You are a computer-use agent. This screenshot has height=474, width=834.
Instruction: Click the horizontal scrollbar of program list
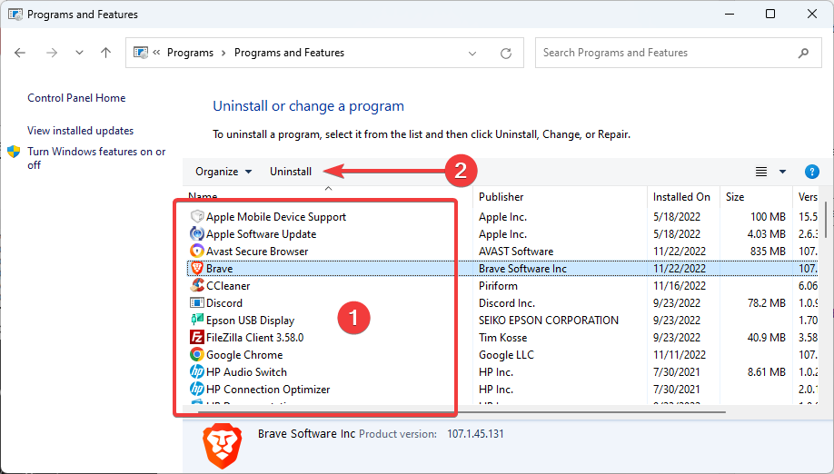(x=462, y=412)
